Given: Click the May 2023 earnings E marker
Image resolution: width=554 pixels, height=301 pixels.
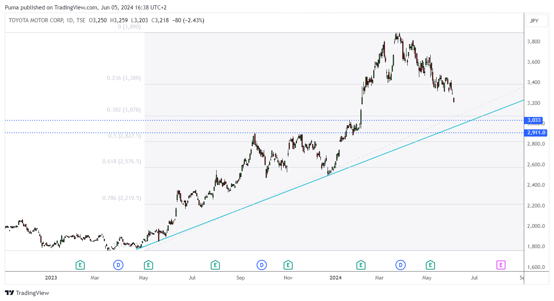Looking at the screenshot, I should (148, 265).
